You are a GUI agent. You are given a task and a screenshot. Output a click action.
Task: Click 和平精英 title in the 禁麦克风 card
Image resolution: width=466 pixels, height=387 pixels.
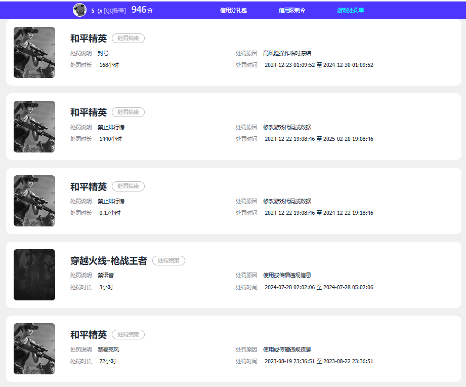pos(88,335)
